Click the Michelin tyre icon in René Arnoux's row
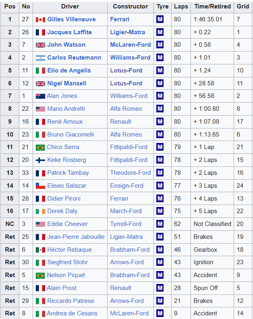 (x=160, y=122)
